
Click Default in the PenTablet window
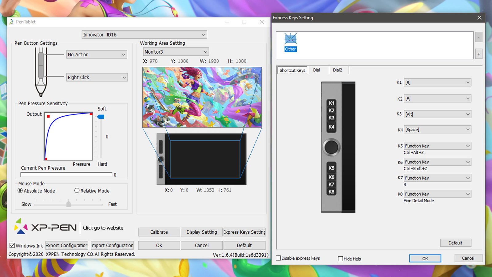click(x=244, y=245)
